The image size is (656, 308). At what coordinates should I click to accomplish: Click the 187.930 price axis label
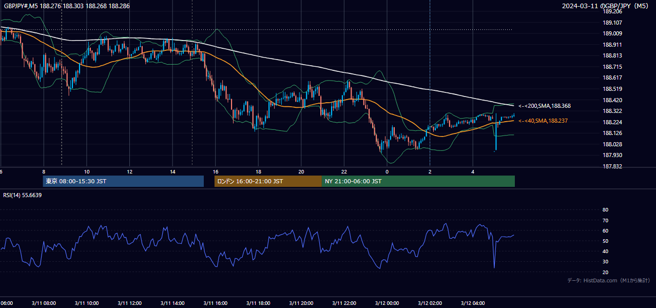point(612,155)
